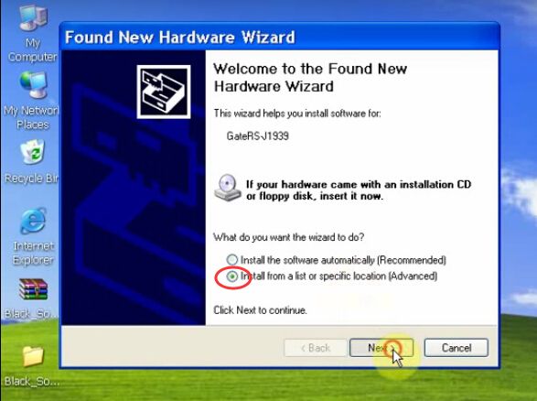
Task: Click the installation CD drive icon
Action: point(228,188)
